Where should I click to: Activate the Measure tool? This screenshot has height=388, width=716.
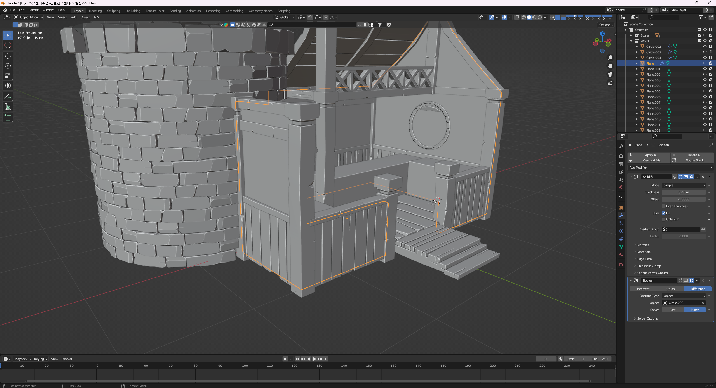(x=8, y=107)
